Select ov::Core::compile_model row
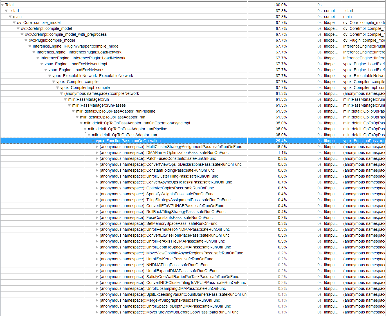The height and width of the screenshot is (316, 386). point(39,23)
